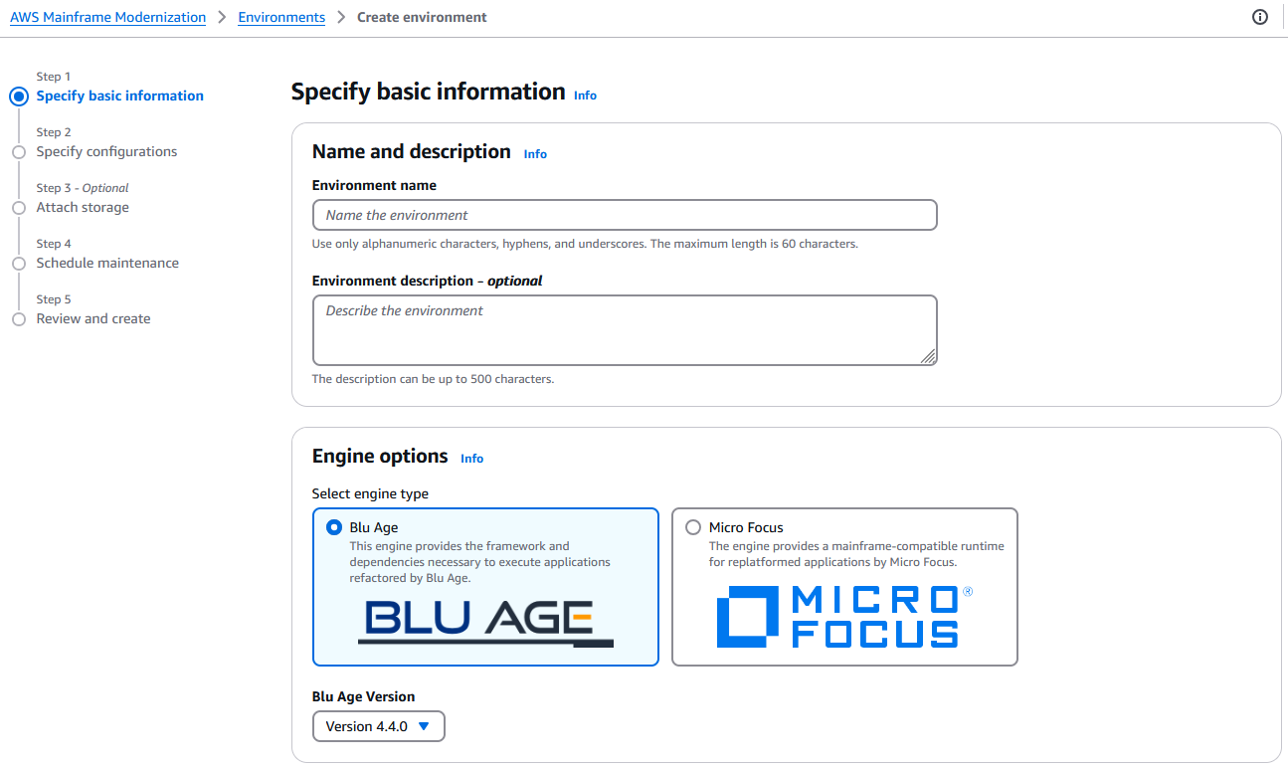Go to Specify configurations step
This screenshot has width=1288, height=769.
[x=106, y=151]
